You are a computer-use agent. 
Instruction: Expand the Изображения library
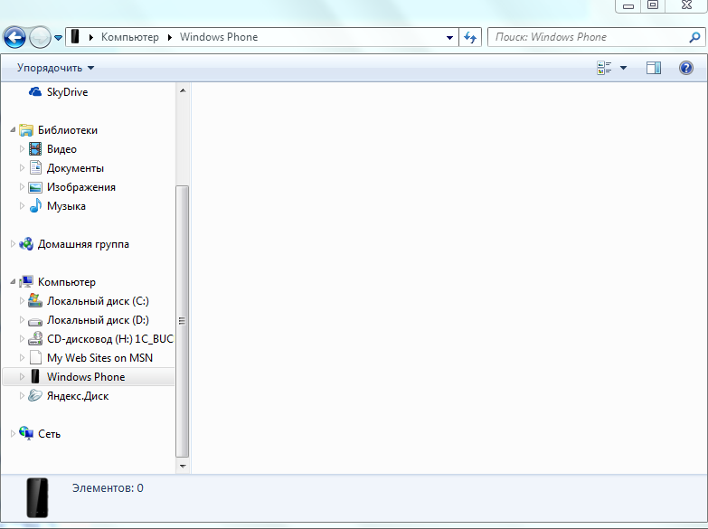pyautogui.click(x=22, y=187)
